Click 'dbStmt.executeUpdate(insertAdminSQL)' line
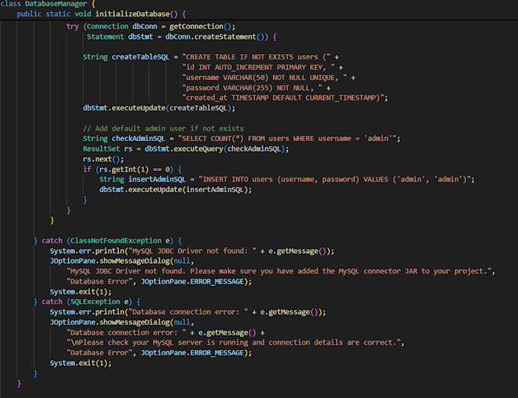518x398 pixels. click(x=175, y=189)
